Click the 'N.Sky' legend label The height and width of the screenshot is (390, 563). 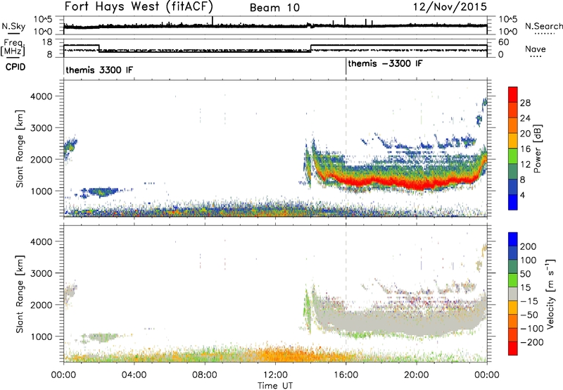pyautogui.click(x=13, y=26)
